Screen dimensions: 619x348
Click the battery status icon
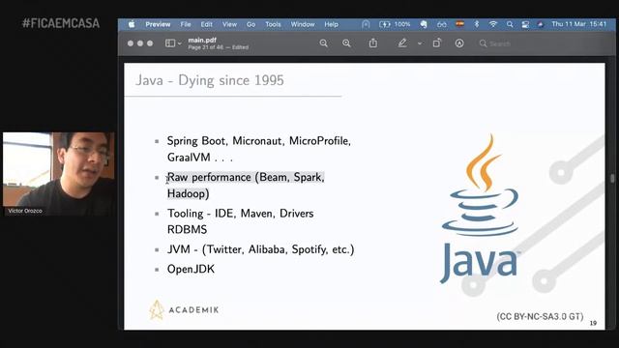pyautogui.click(x=385, y=24)
